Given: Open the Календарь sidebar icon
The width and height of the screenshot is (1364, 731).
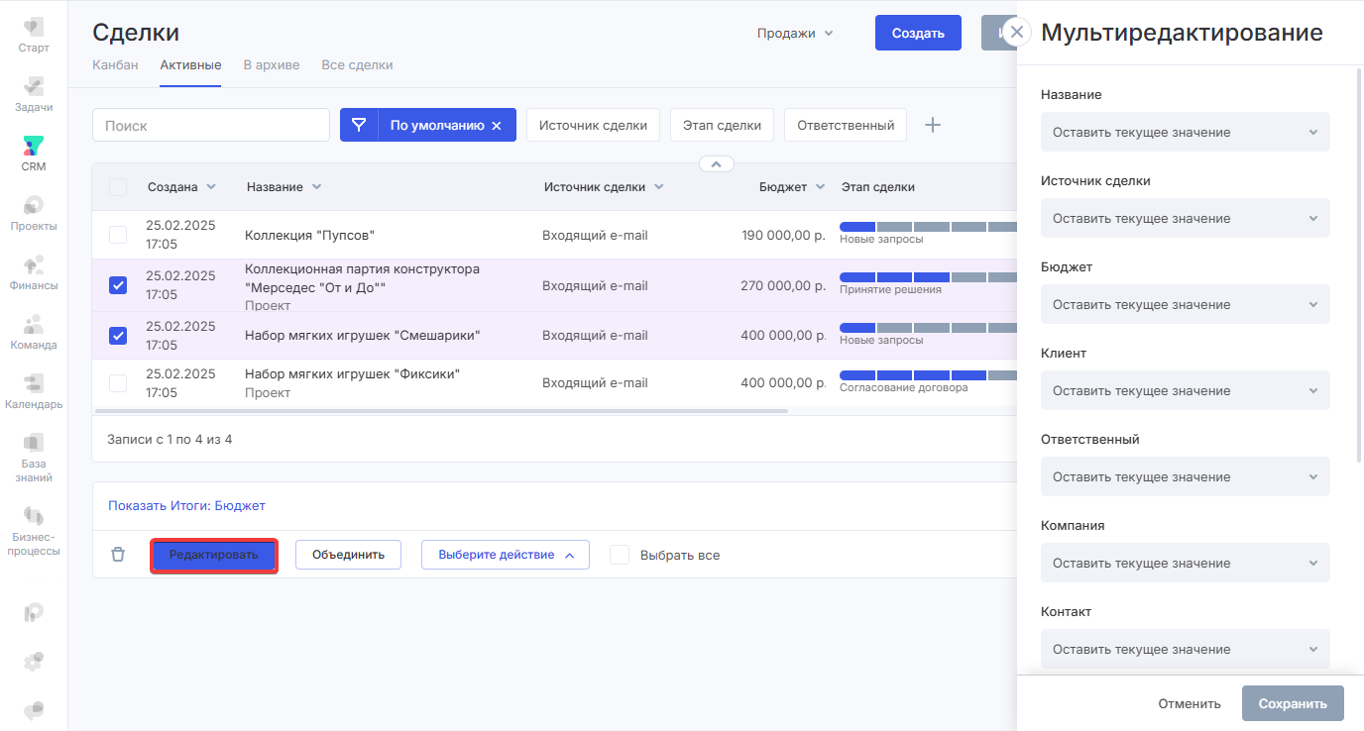Looking at the screenshot, I should (x=34, y=391).
